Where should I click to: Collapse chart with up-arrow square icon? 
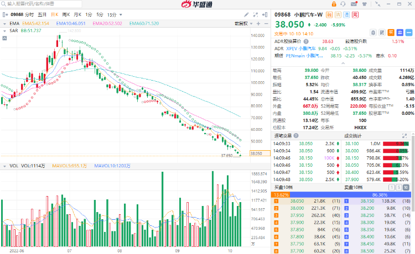tap(4, 38)
